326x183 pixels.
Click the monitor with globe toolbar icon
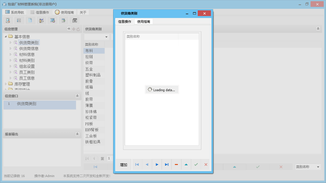tap(52, 20)
